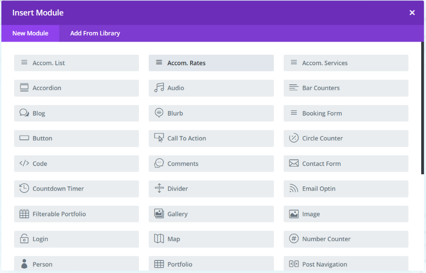The width and height of the screenshot is (426, 273).
Task: Click the Bar Counters icon
Action: [294, 88]
